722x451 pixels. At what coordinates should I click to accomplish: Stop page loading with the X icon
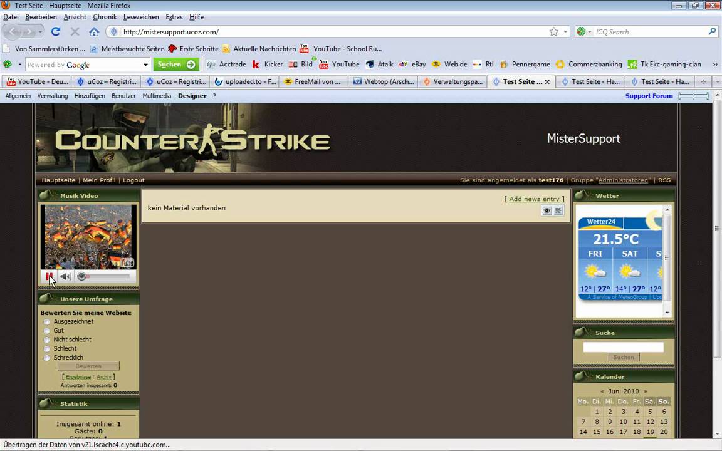(x=75, y=31)
